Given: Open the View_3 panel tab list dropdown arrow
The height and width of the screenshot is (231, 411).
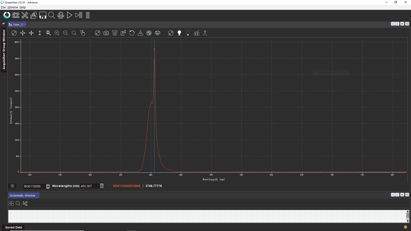Looking at the screenshot, I should pos(402,24).
